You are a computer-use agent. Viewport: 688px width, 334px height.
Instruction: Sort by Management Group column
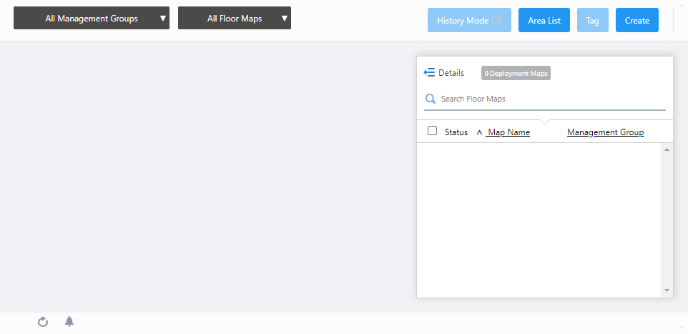click(x=606, y=132)
